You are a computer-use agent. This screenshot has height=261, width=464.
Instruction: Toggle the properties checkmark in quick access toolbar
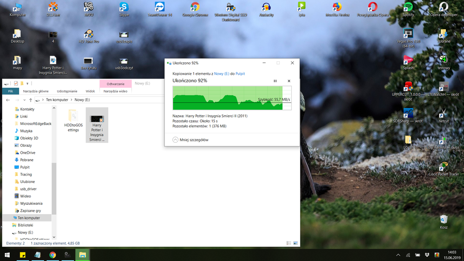point(16,84)
